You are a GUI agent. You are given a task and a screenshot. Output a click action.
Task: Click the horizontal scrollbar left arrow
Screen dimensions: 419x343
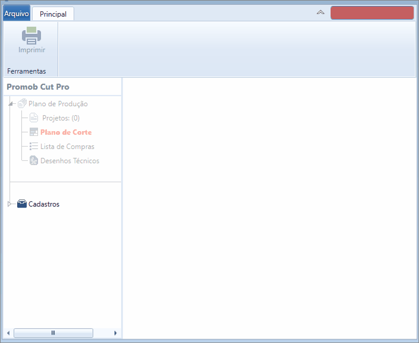pos(8,333)
